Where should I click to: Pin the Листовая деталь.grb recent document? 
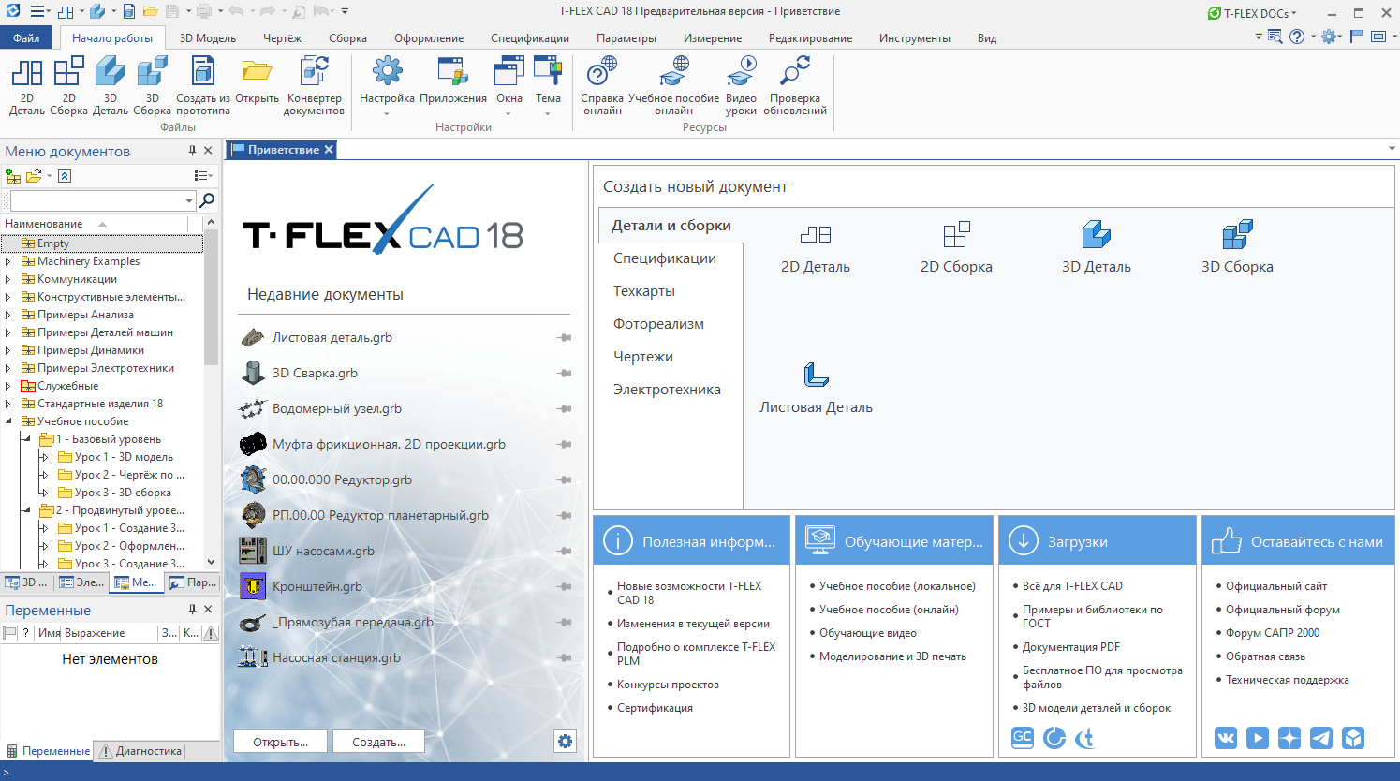click(564, 338)
